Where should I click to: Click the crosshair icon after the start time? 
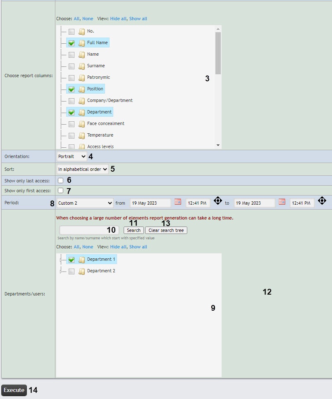click(218, 201)
